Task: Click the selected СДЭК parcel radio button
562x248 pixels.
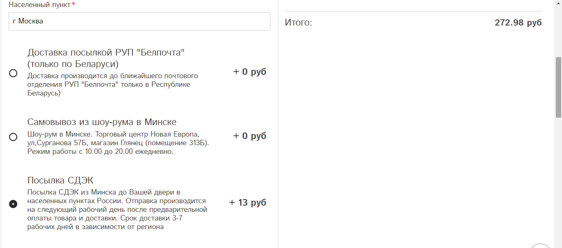Action: (13, 204)
